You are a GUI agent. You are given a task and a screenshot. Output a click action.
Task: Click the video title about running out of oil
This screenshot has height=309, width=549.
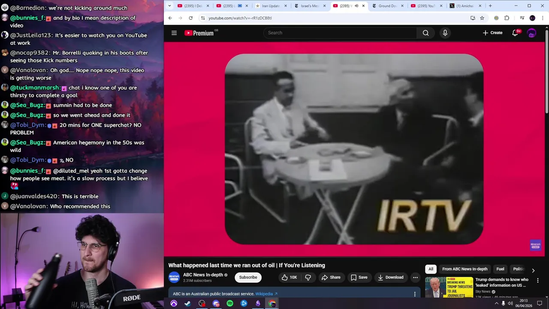coord(247,265)
